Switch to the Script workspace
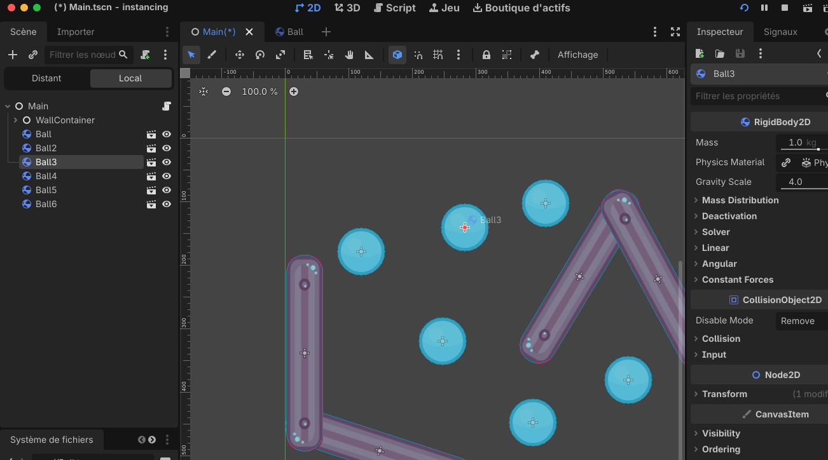This screenshot has width=828, height=460. click(x=394, y=8)
